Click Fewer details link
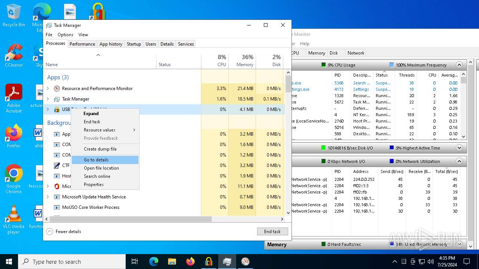 point(68,232)
